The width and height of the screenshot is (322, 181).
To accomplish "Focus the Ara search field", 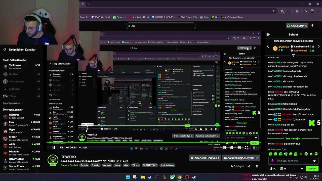I will click(161, 26).
